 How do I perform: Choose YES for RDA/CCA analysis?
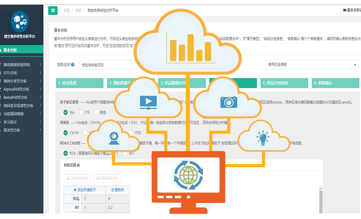pos(65,153)
